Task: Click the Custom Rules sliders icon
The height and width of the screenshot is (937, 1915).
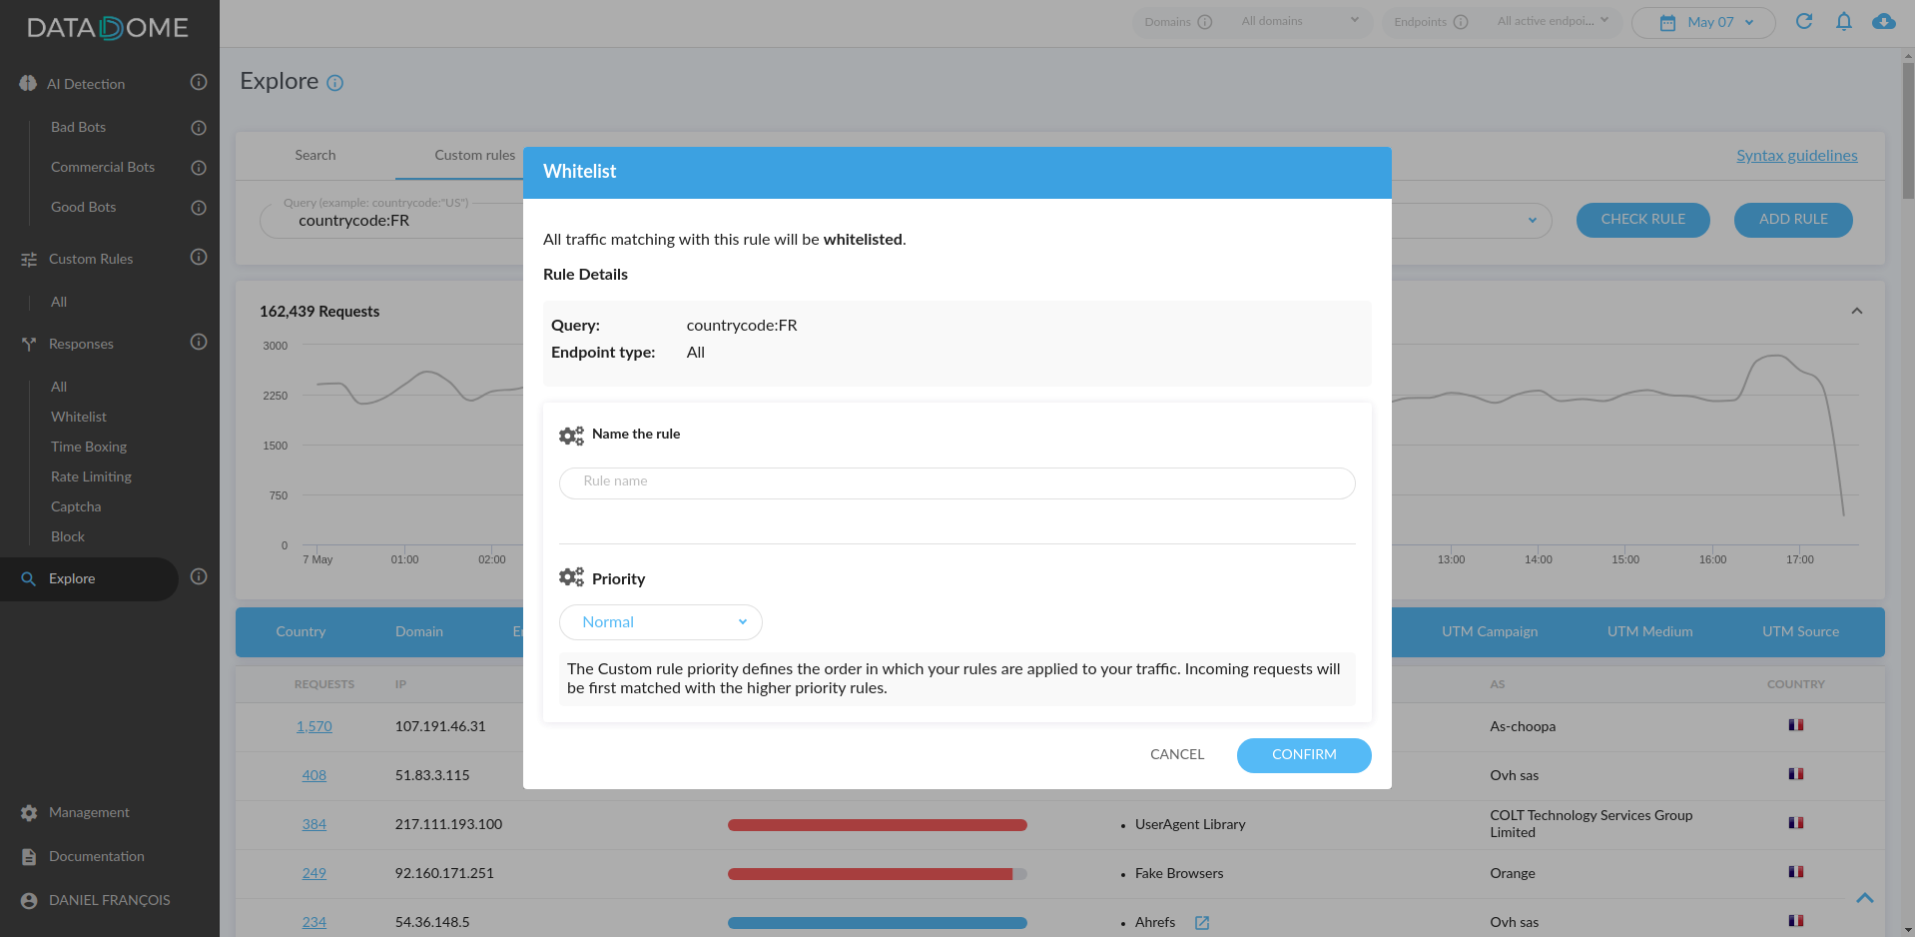Action: point(29,260)
